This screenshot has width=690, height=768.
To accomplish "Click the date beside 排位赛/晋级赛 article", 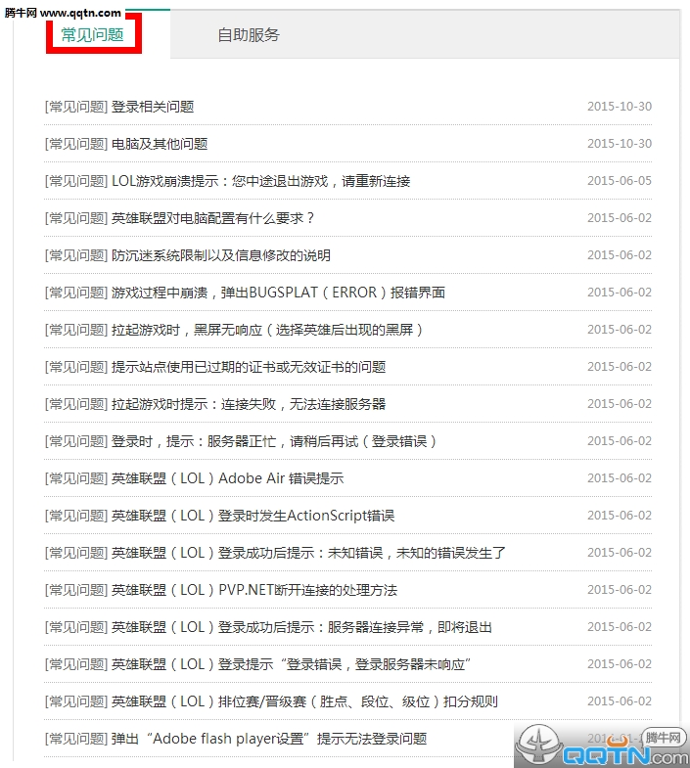I will [x=620, y=701].
